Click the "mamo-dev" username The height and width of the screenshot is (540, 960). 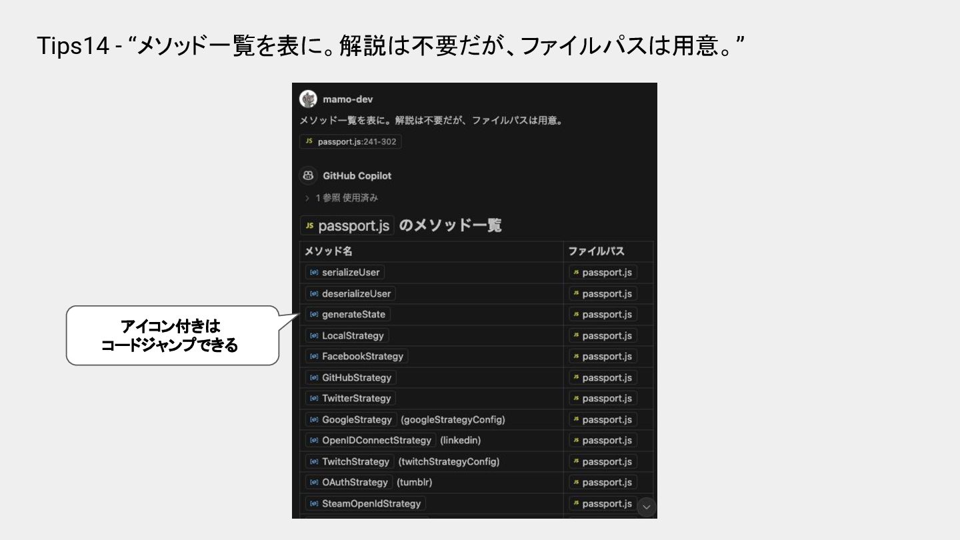tap(348, 99)
